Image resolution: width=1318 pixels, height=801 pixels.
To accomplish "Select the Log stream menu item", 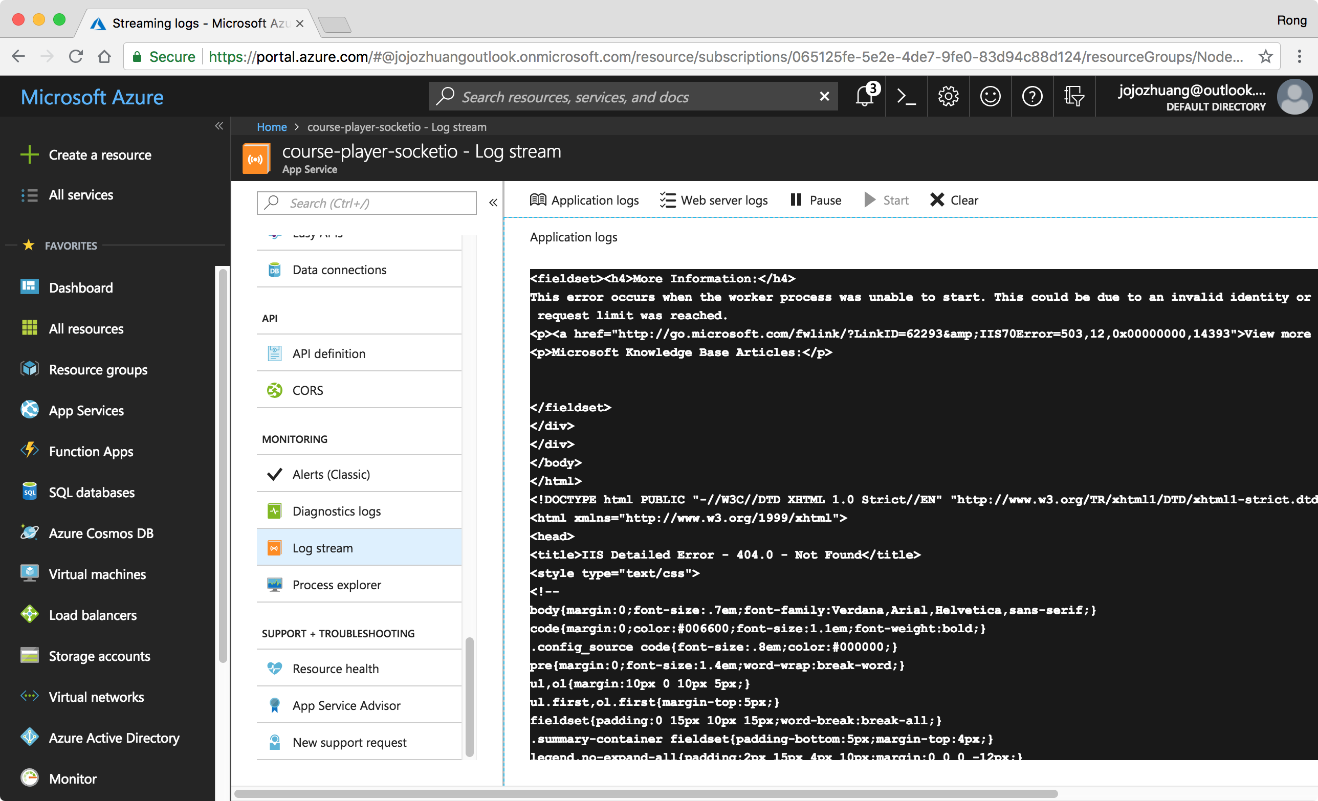I will pos(359,547).
